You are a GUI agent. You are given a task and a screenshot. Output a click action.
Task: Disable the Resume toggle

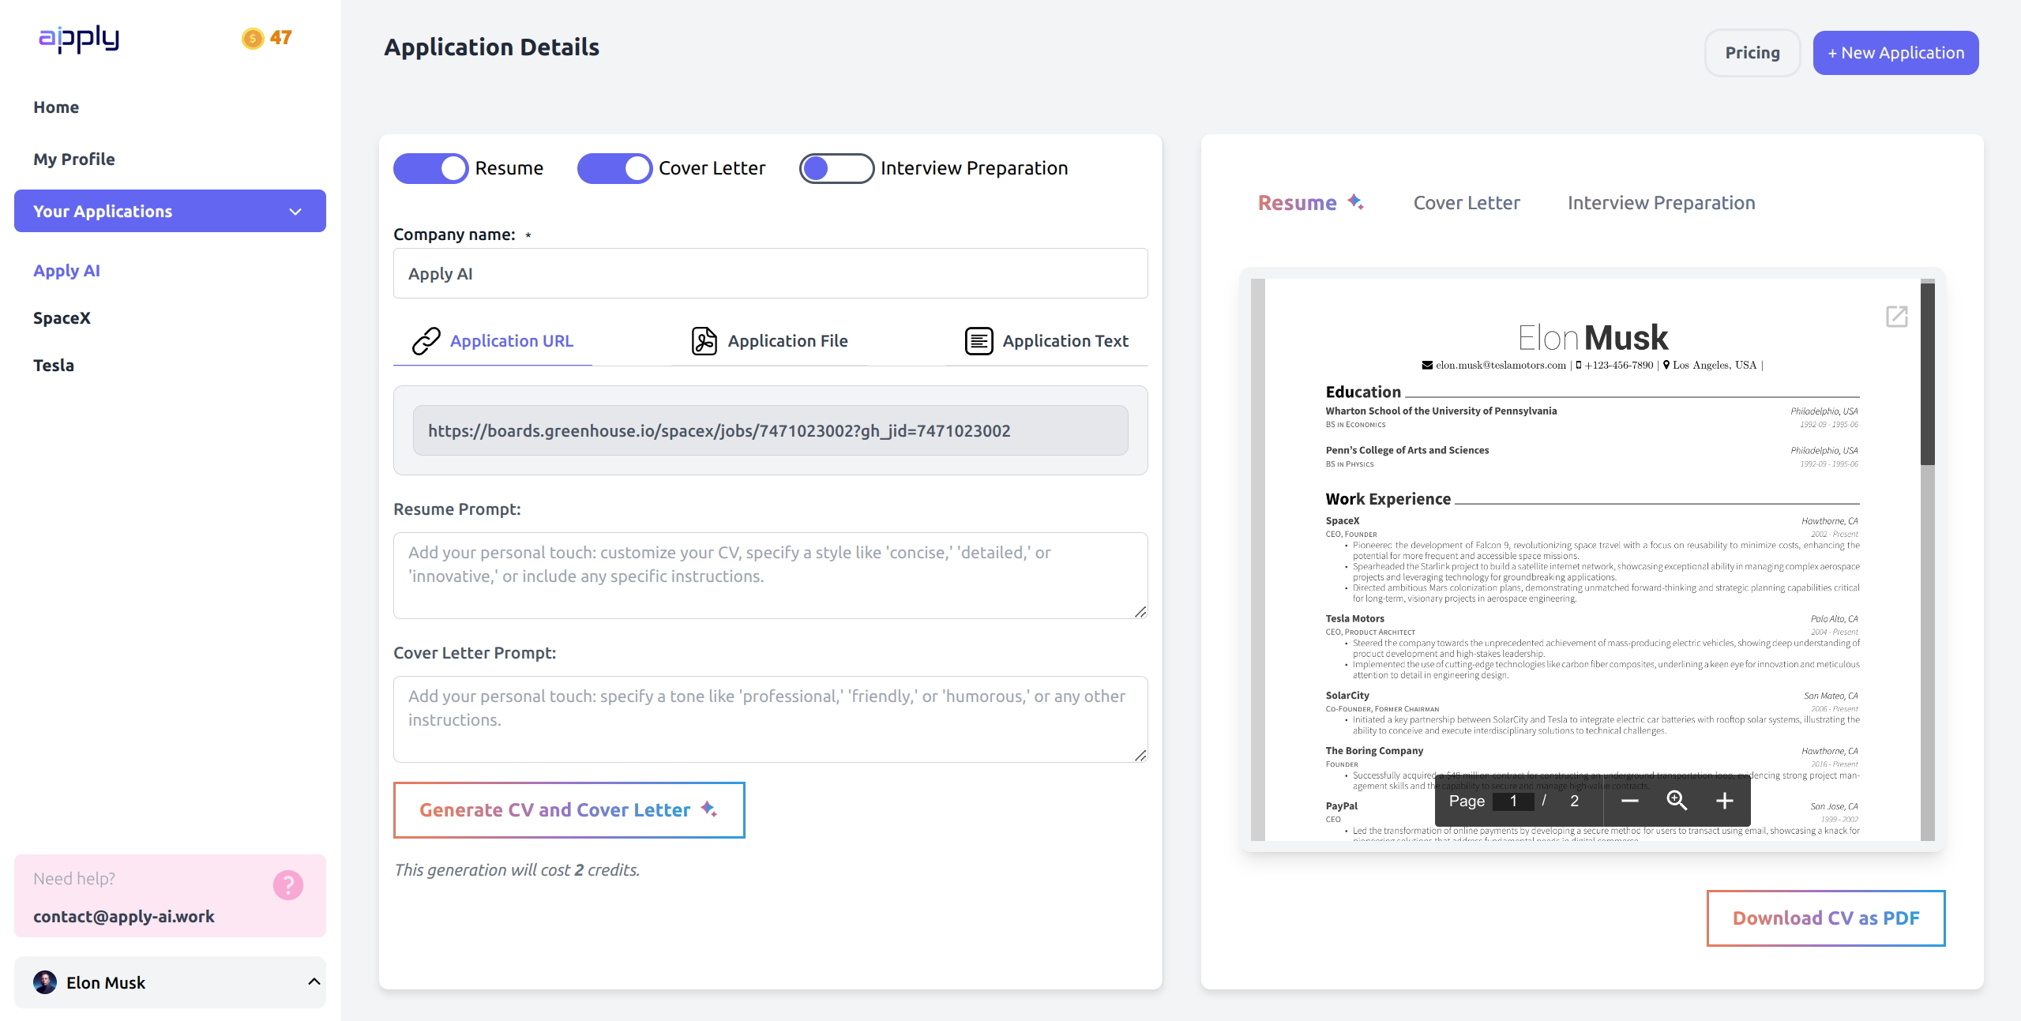(431, 168)
